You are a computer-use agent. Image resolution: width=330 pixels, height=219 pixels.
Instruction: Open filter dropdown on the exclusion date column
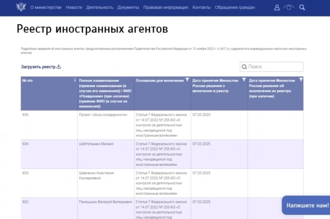pyautogui.click(x=301, y=80)
